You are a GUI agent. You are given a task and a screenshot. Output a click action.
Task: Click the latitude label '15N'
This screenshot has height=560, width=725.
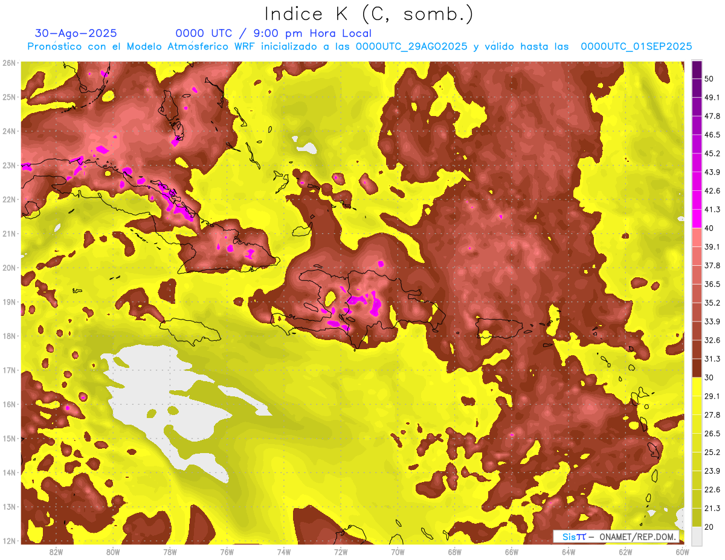pos(9,439)
